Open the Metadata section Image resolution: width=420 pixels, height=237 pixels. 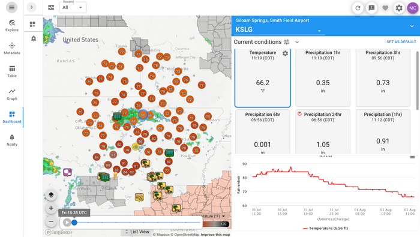point(12,49)
